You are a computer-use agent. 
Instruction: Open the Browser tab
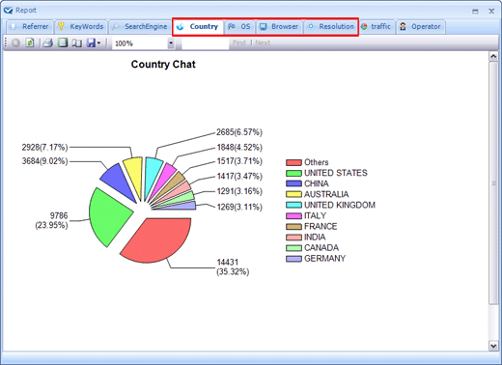[x=279, y=27]
